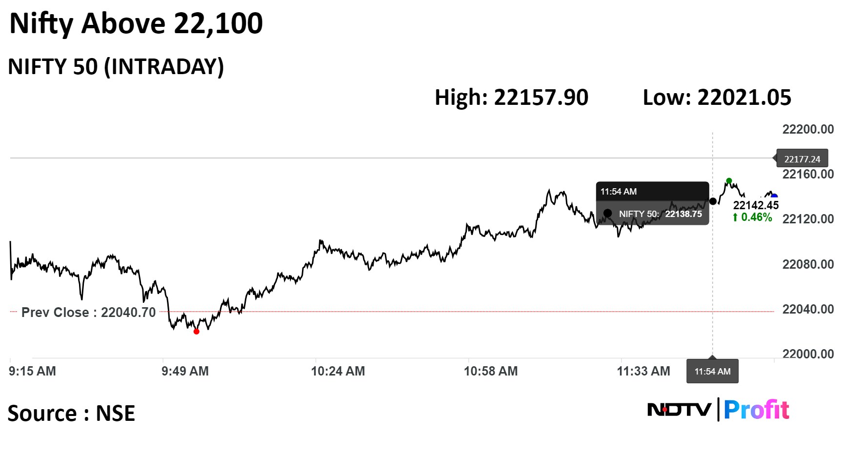Click the Profit logo text

[x=756, y=410]
